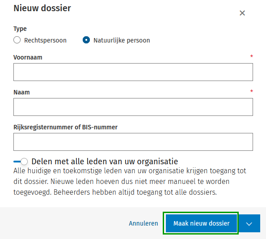Expand the chevron beside Maak nieuw dossier
This screenshot has width=266, height=239.
tap(249, 223)
